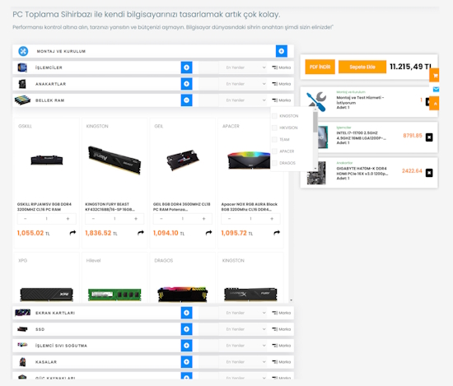Click the XPG RAM product image
The height and width of the screenshot is (386, 453).
coord(46,295)
